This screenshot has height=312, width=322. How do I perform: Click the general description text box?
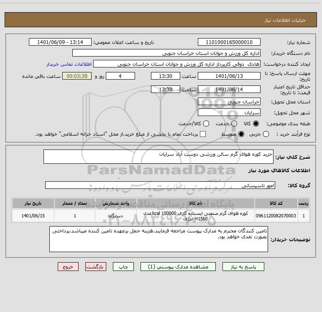(158, 157)
